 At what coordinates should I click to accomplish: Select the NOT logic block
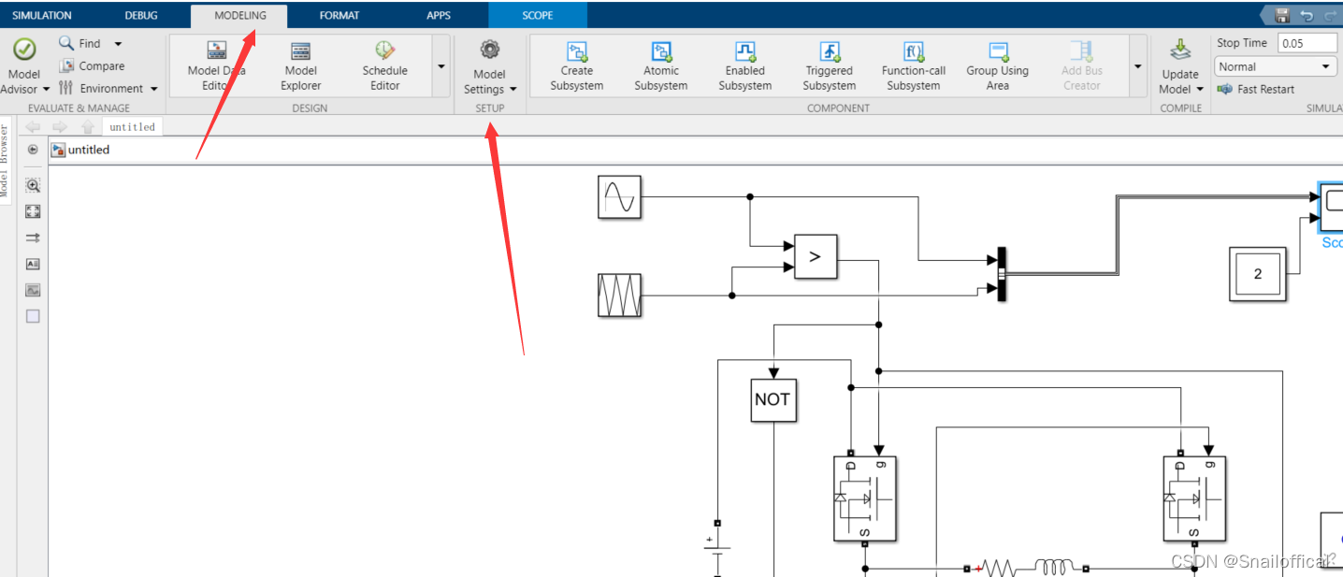[x=773, y=399]
